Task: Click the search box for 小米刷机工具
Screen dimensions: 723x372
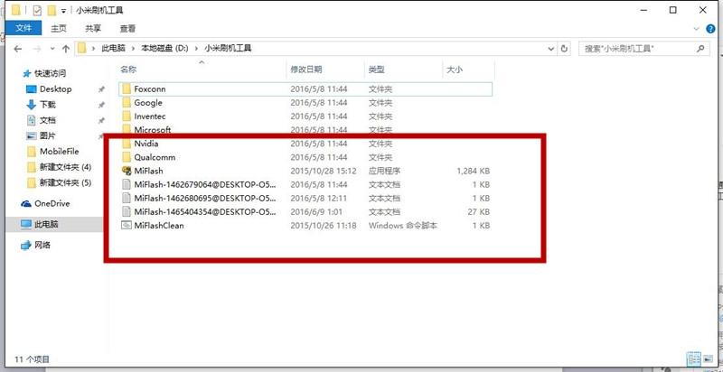Action: coord(643,49)
